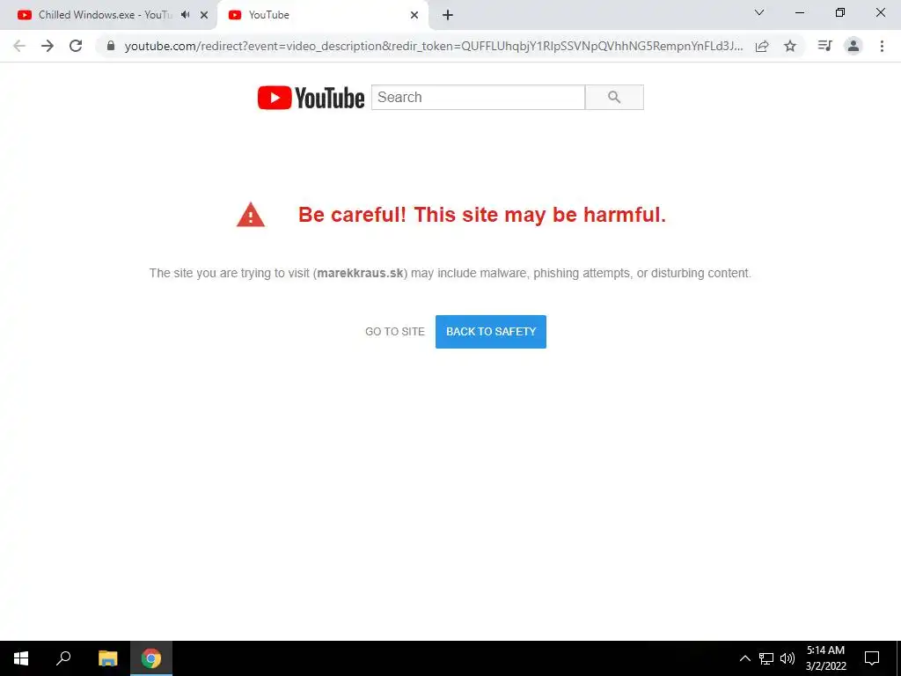The width and height of the screenshot is (901, 676).
Task: Share this page via address bar icon
Action: (762, 46)
